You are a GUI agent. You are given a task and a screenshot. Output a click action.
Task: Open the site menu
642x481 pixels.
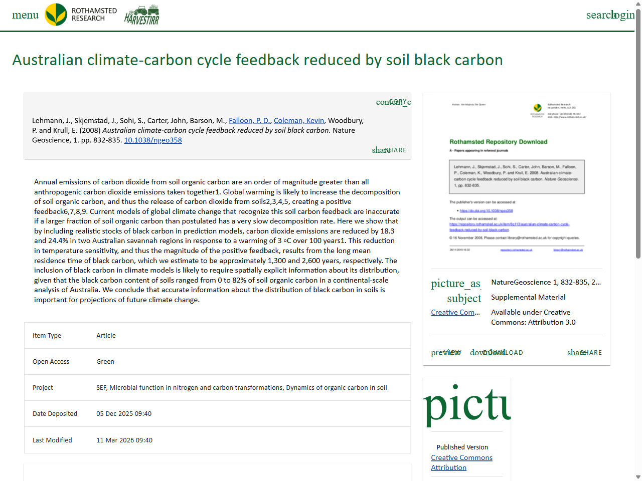coord(25,15)
